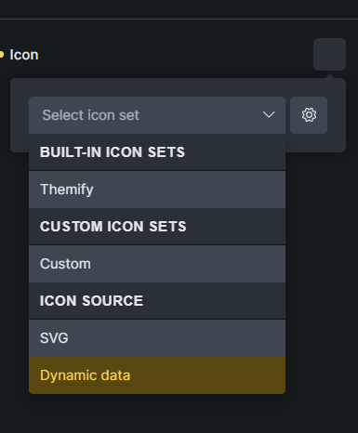Click the chevron arrow in icon set dropdown
Screen dimensions: 358x433
[x=269, y=115]
